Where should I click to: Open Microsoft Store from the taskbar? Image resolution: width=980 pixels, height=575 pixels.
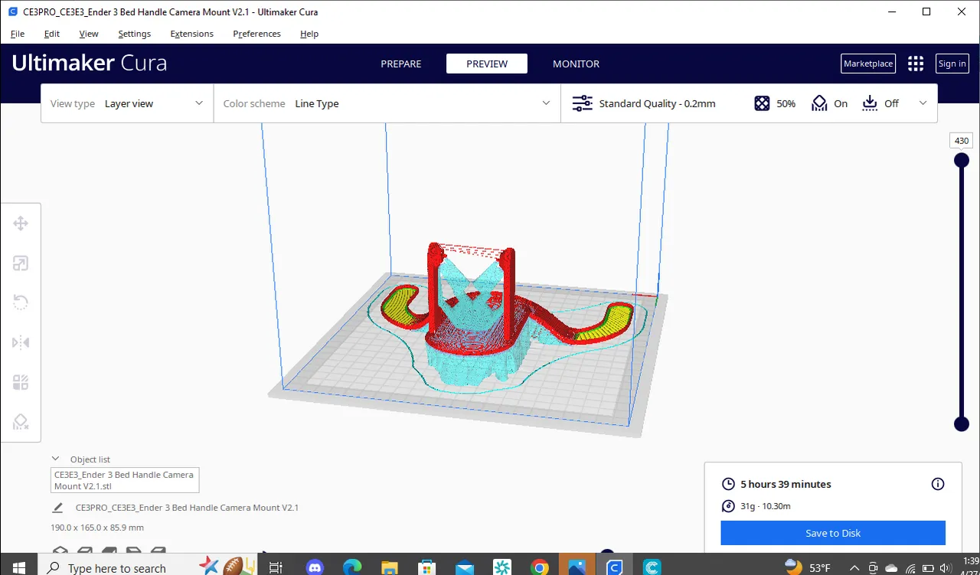(427, 567)
